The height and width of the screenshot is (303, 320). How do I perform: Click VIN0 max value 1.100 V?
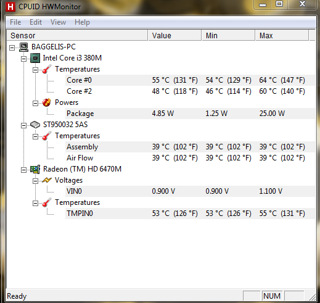click(271, 191)
